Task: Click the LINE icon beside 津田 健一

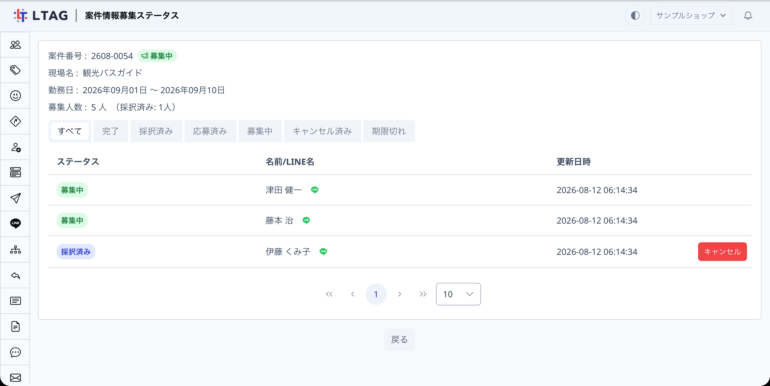Action: point(315,190)
